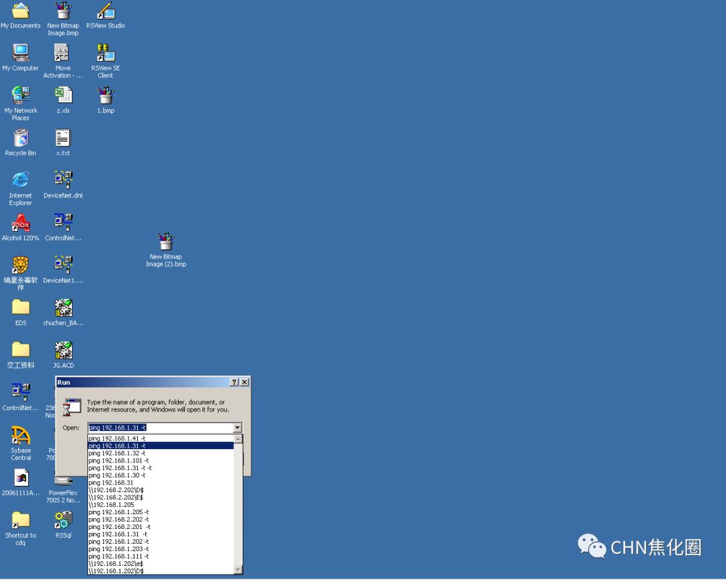
Task: Select 'ping 192.168.1.203 -t' entry
Action: [161, 549]
